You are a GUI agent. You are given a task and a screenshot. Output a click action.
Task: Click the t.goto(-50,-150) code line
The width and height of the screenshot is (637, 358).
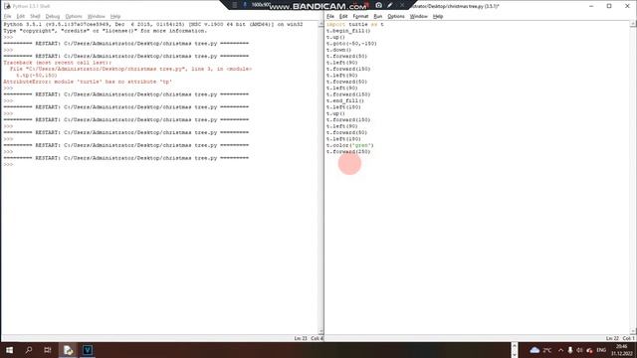pyautogui.click(x=351, y=44)
